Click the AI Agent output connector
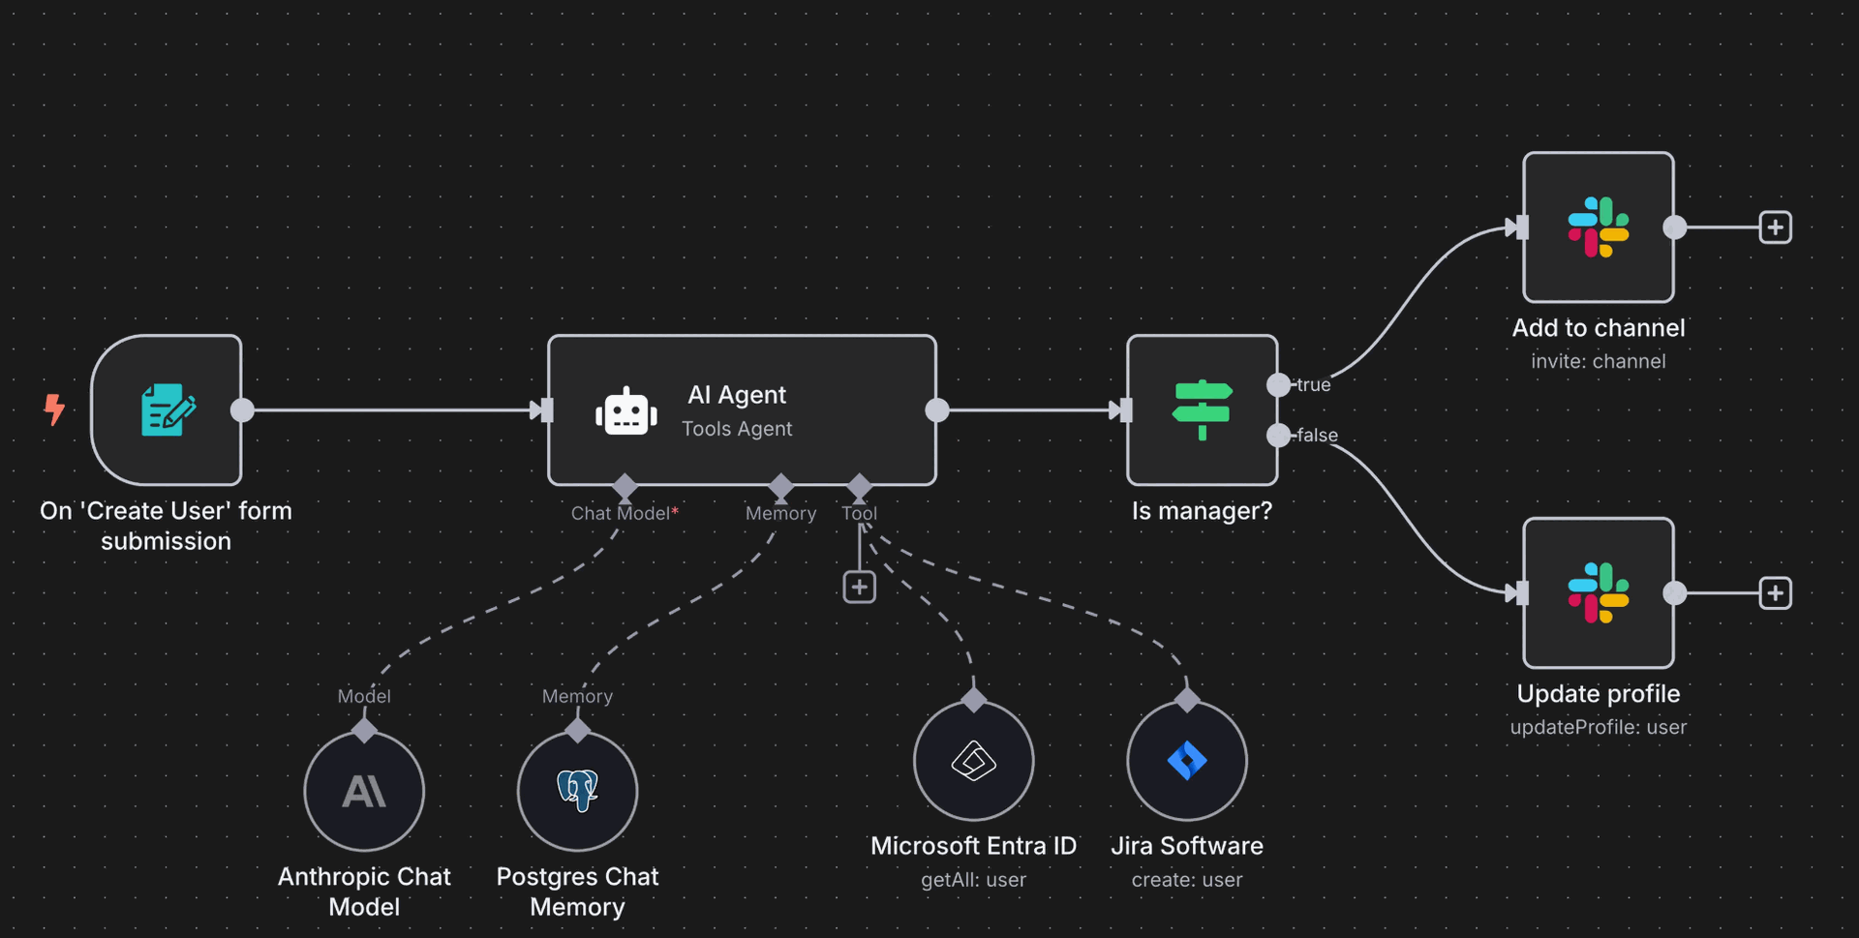This screenshot has width=1859, height=938. pyautogui.click(x=937, y=409)
